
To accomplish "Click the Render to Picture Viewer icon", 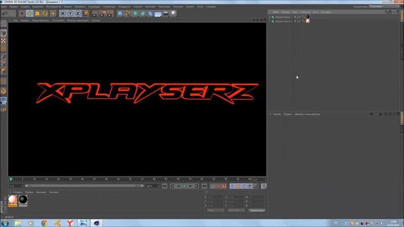I will [x=102, y=13].
